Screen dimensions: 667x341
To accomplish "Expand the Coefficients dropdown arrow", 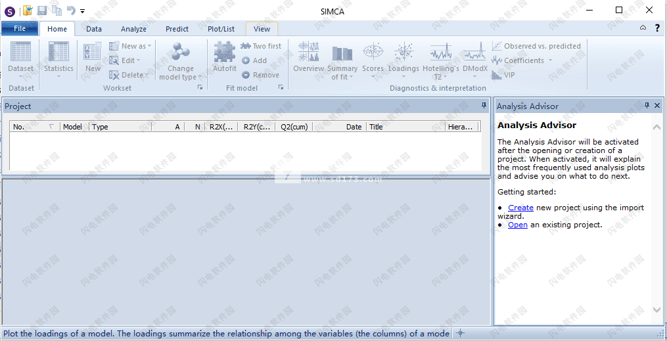I will [550, 60].
